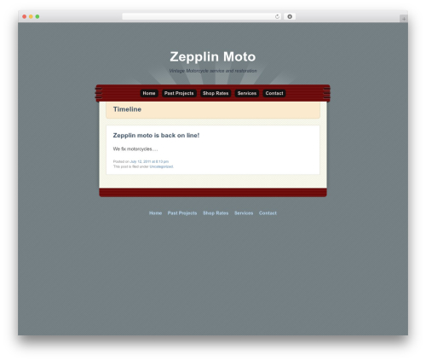
Task: Click Past Projects in the footer links
Action: point(182,213)
